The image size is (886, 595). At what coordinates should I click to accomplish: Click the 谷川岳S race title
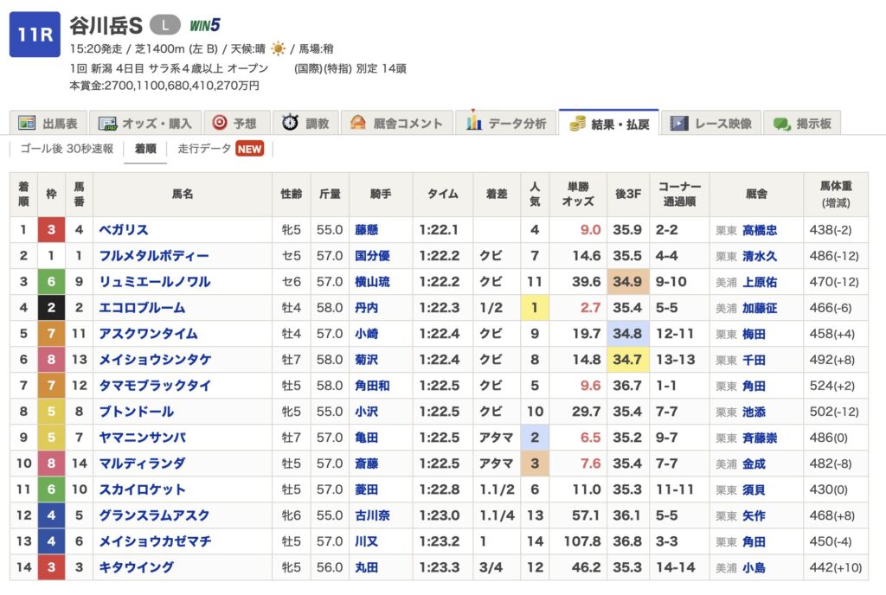coord(106,25)
